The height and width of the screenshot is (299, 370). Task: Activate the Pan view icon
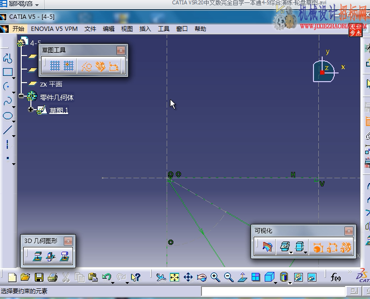188,277
